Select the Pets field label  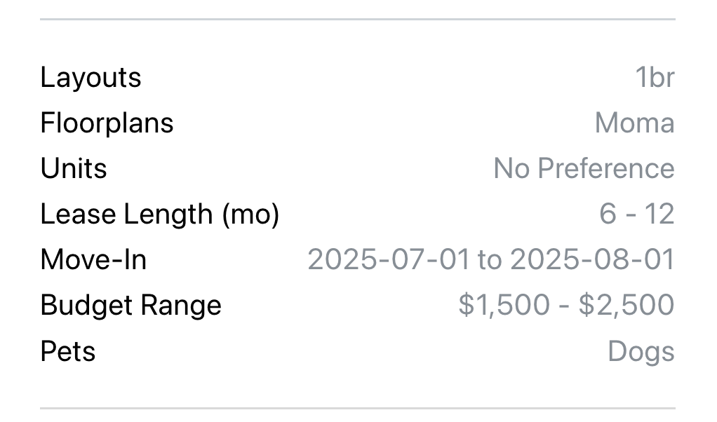tap(67, 352)
